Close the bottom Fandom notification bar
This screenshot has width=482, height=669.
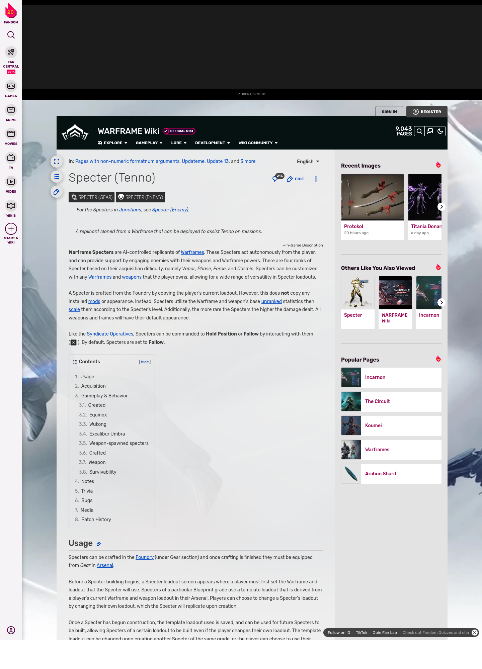[475, 633]
